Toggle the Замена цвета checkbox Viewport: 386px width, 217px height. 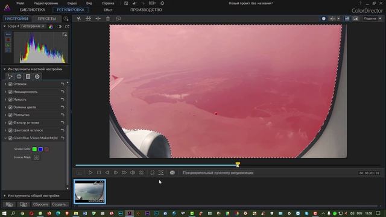click(x=10, y=107)
